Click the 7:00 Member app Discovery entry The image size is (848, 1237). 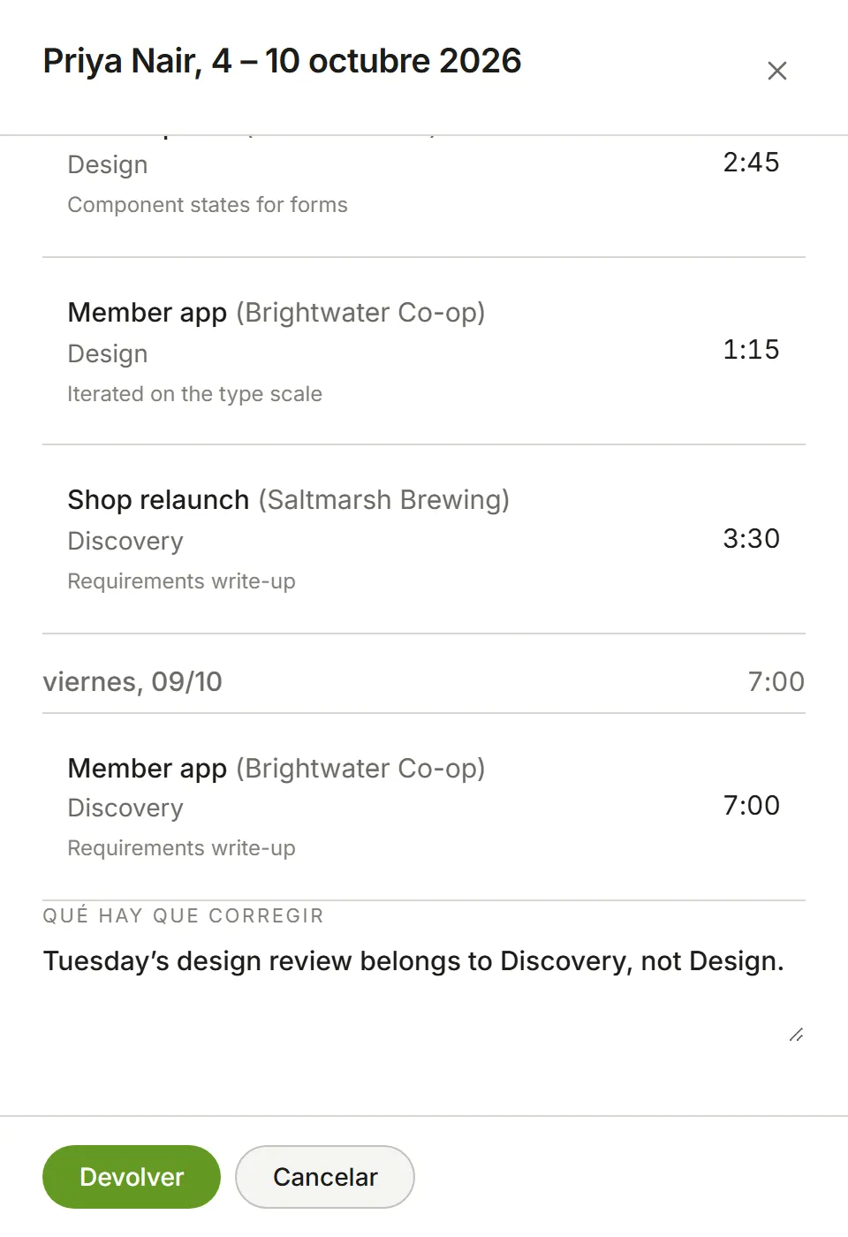coord(424,807)
